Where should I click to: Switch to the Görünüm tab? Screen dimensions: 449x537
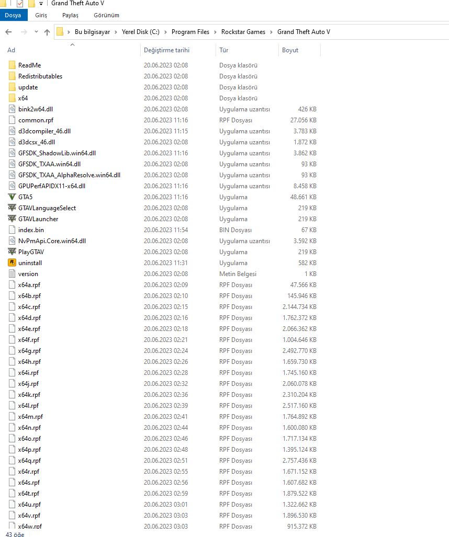tap(106, 15)
